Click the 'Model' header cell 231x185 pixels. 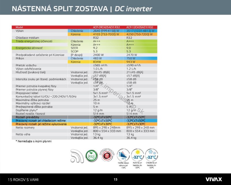[x=19, y=27]
